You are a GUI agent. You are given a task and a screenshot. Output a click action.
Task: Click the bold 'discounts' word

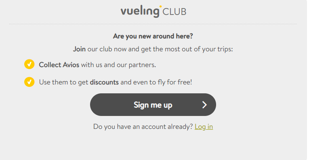click(x=104, y=82)
